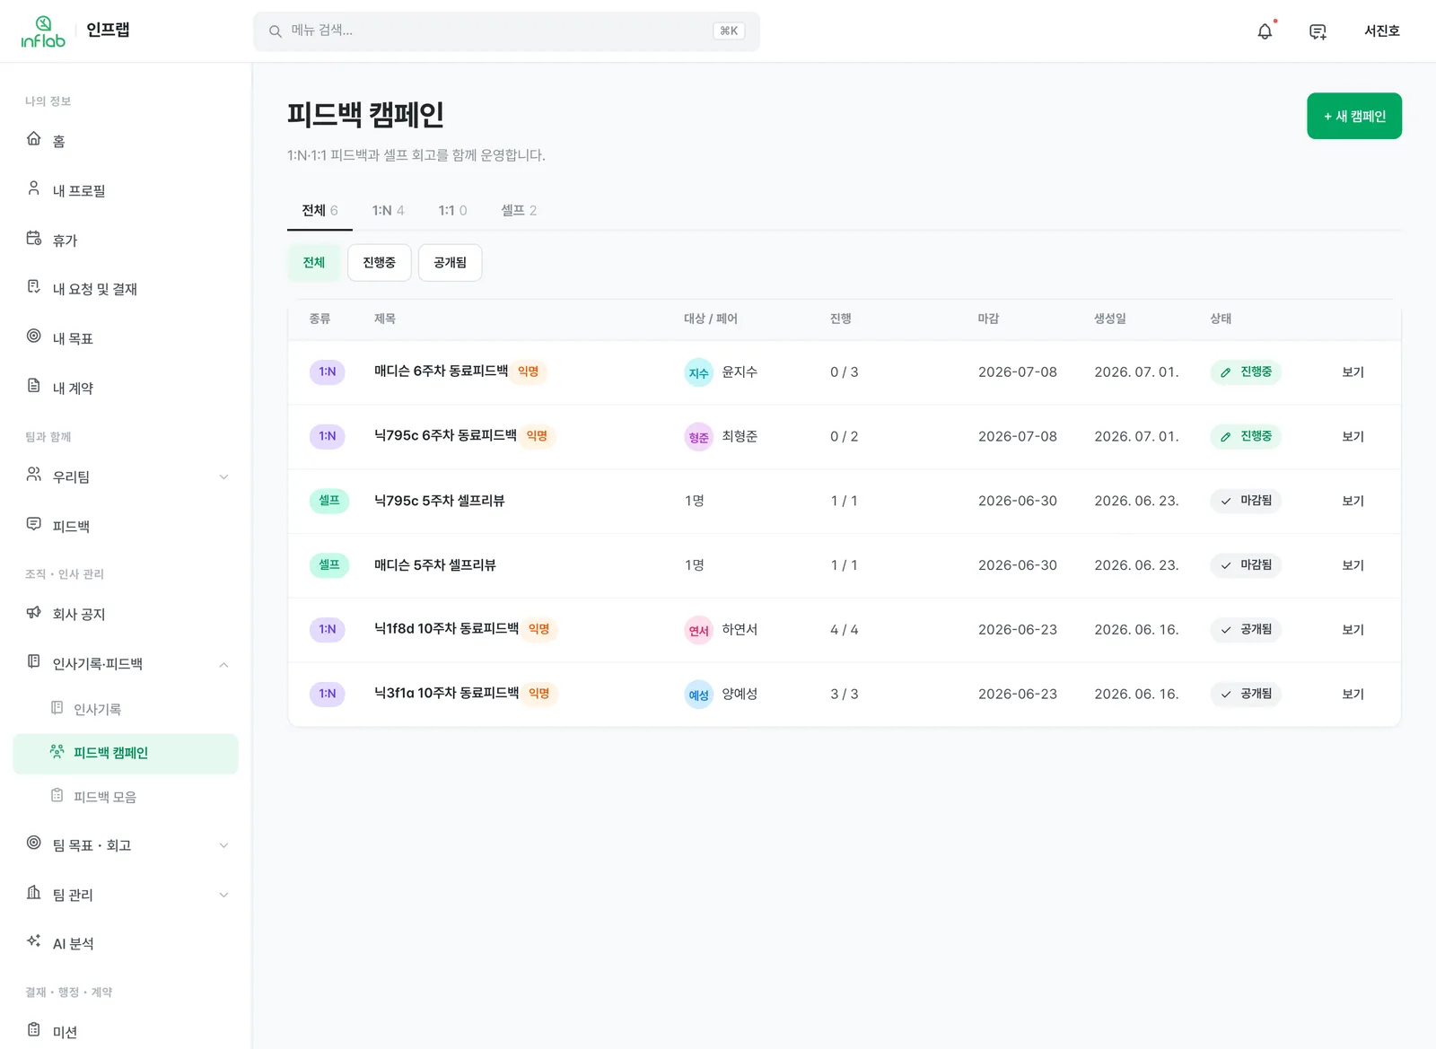Image resolution: width=1436 pixels, height=1049 pixels.
Task: Open the notifications bell
Action: (x=1265, y=31)
